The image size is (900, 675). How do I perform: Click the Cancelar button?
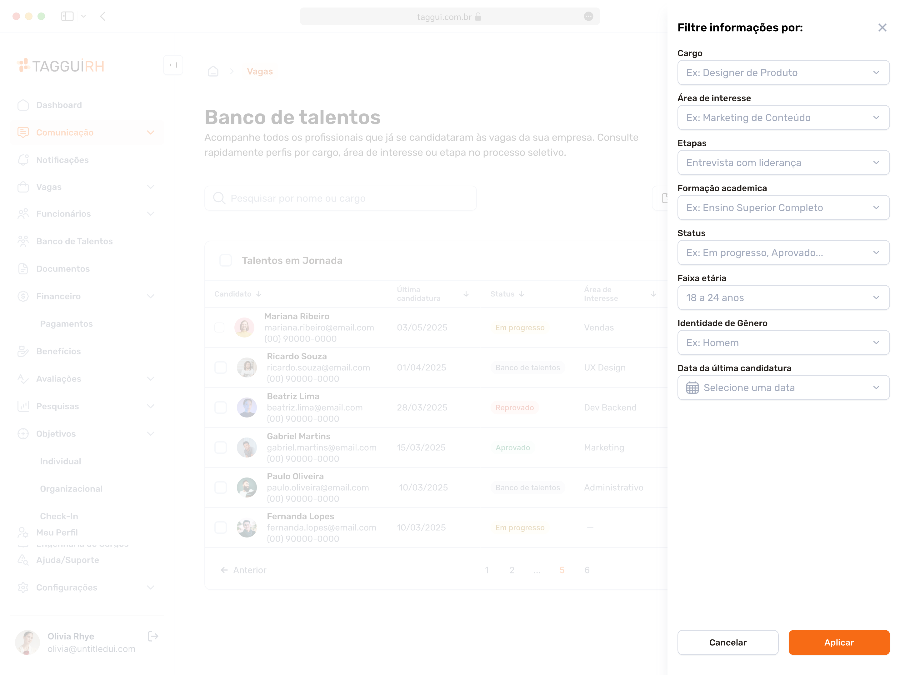[727, 642]
